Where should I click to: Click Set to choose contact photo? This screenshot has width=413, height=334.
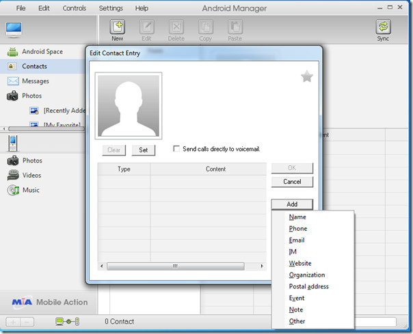click(144, 150)
